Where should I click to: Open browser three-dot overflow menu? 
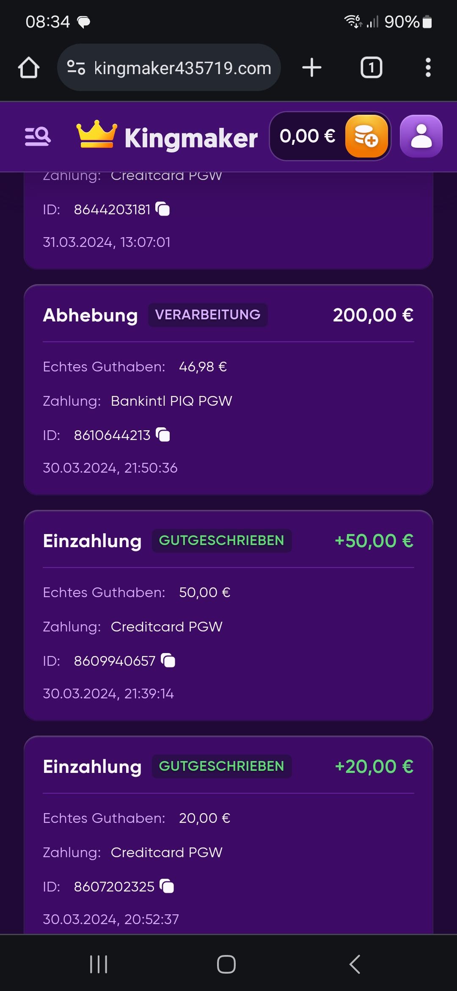tap(428, 68)
